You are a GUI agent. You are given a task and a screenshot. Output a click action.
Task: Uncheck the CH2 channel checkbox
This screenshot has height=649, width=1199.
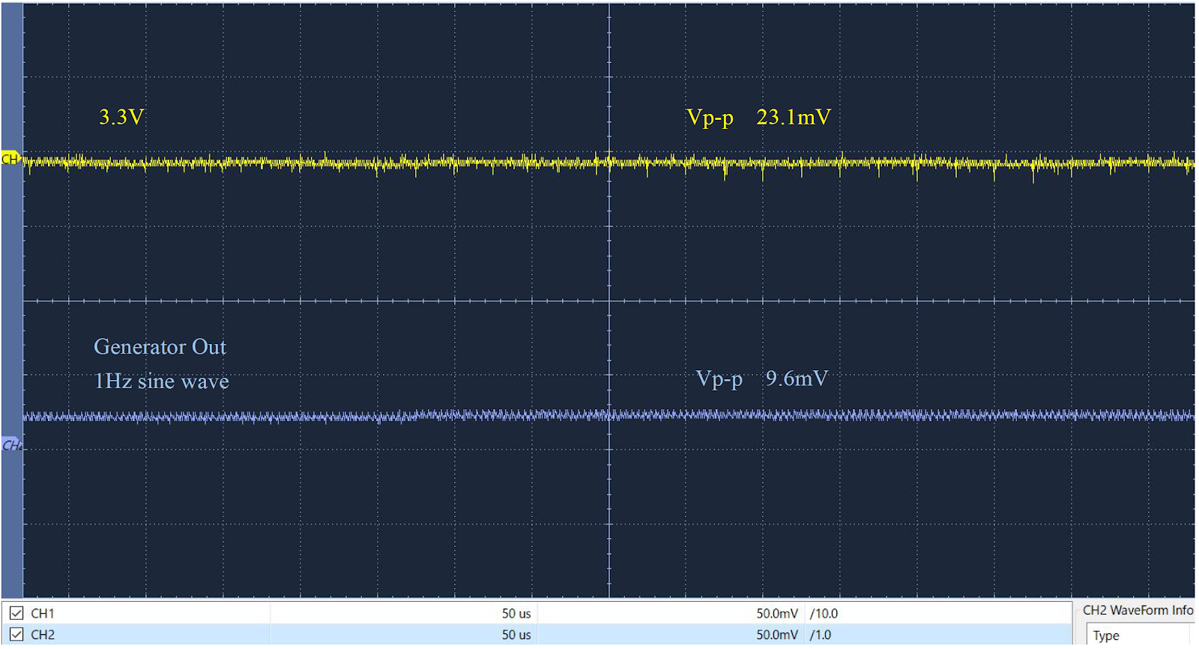(x=16, y=635)
